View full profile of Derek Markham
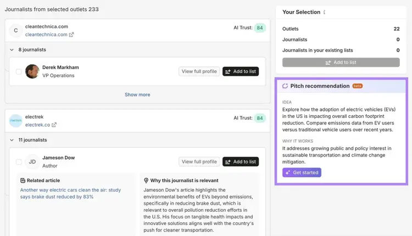Screen dimensions: 412x236 (199, 71)
